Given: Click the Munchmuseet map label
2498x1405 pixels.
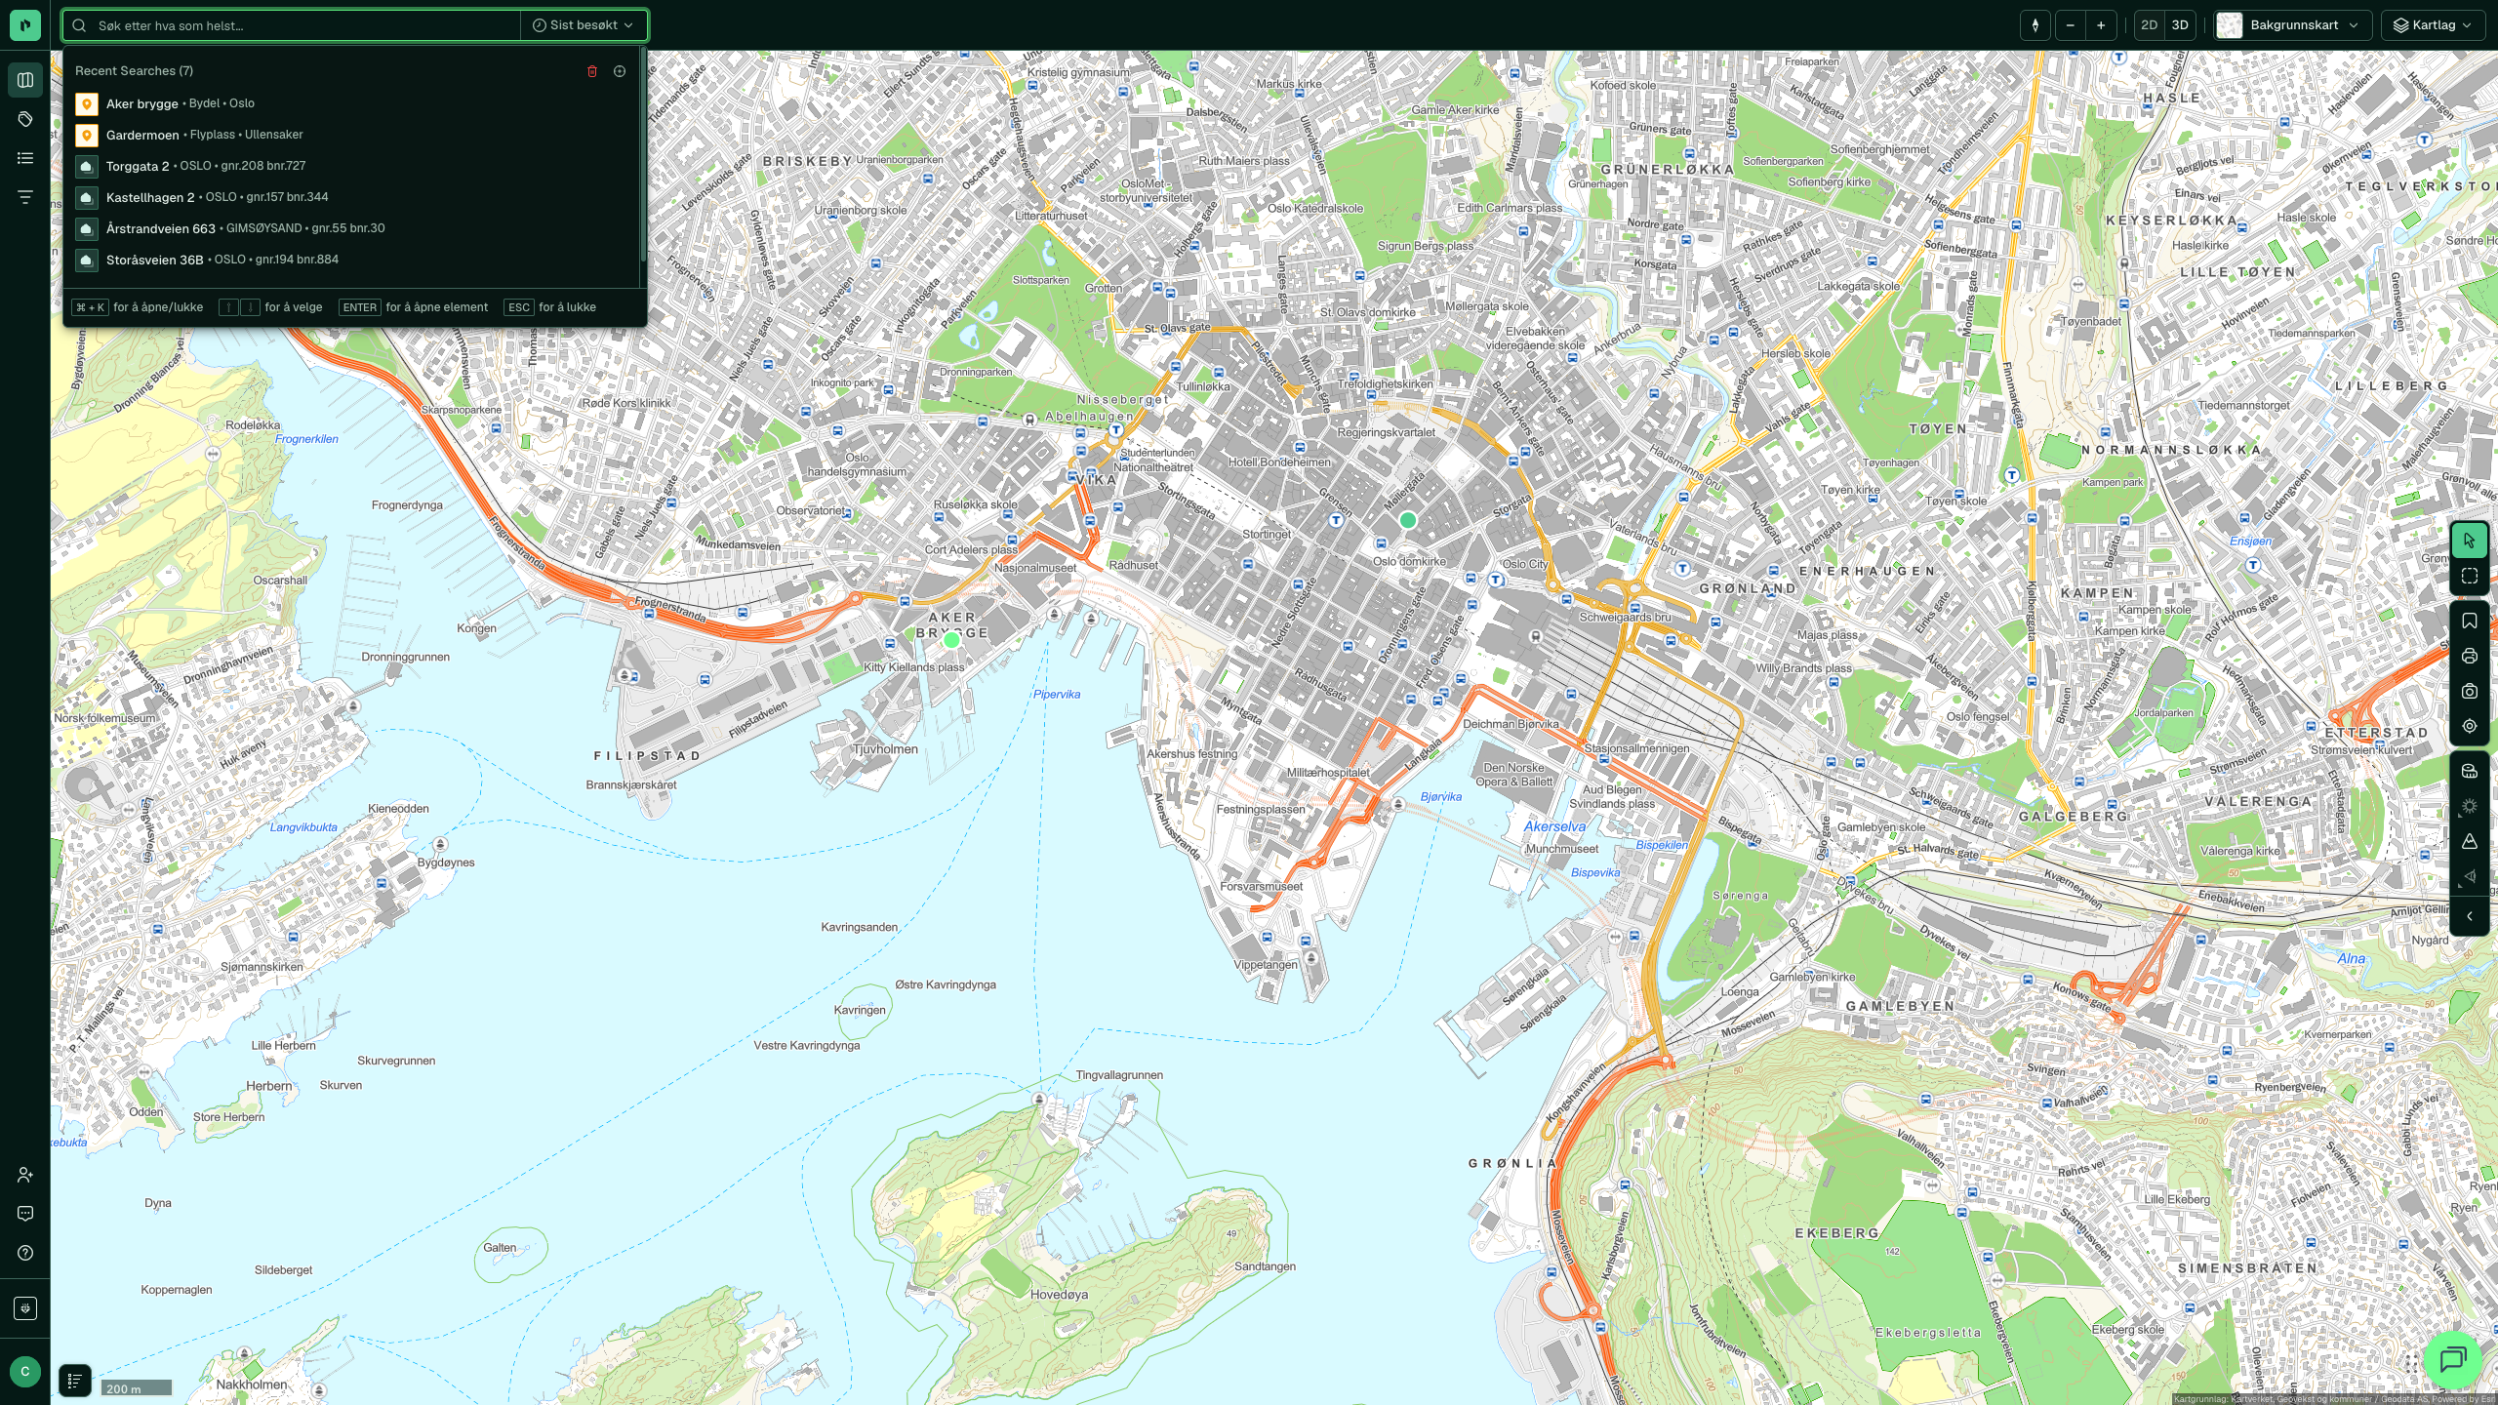Looking at the screenshot, I should tap(1561, 849).
